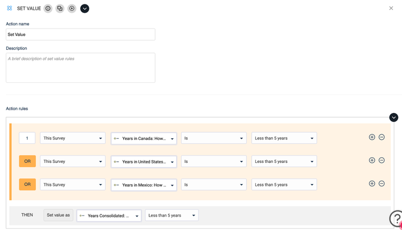The height and width of the screenshot is (230, 402).
Task: Open the THEN Less than 5 years dropdown
Action: (x=172, y=215)
